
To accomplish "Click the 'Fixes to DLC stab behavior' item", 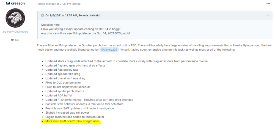I will click(63, 82).
